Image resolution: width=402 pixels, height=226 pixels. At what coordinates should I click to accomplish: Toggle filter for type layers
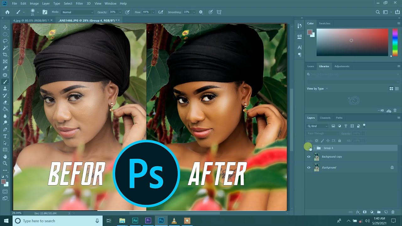pyautogui.click(x=346, y=126)
